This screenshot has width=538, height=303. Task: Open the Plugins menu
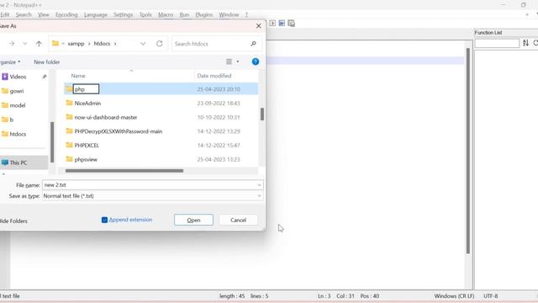tap(203, 15)
